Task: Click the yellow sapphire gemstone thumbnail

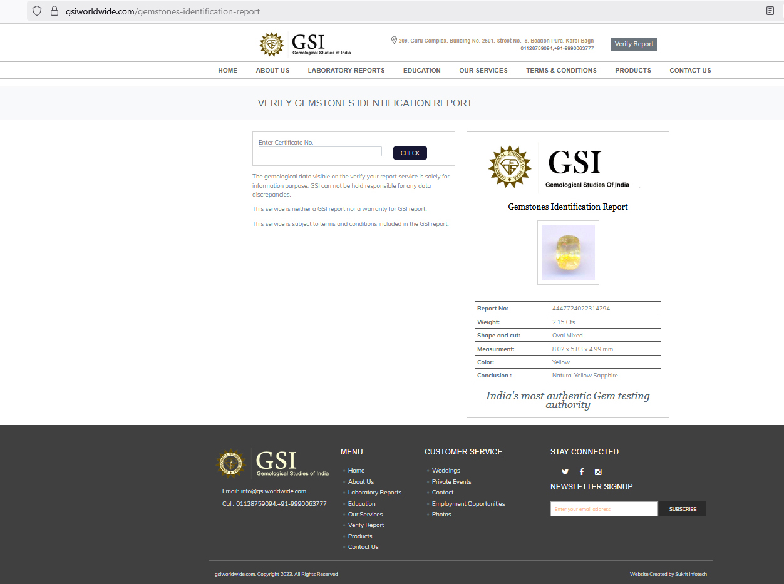Action: 568,252
